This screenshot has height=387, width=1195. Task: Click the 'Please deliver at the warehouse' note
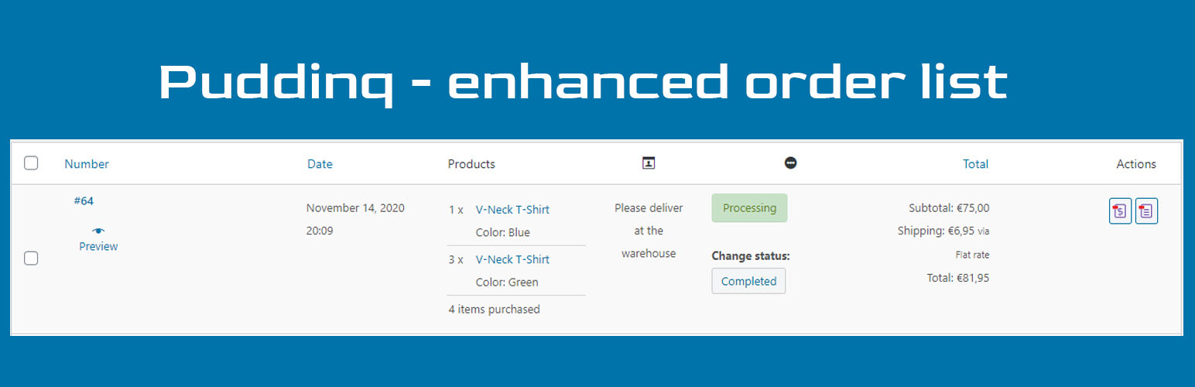649,231
